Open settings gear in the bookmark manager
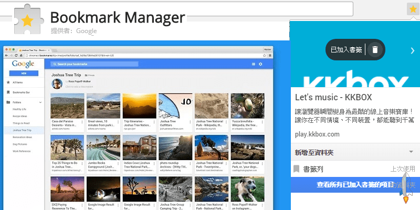Viewport: 420px width, 210px height. tap(260, 64)
